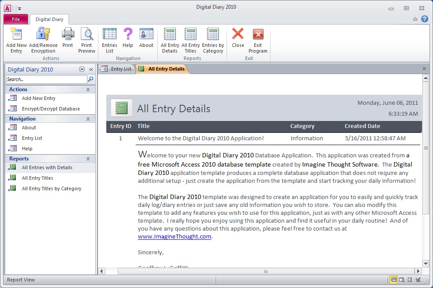433x288 pixels.
Task: Open Encrypt/Decrypt Database in navigation pane
Action: 50,109
